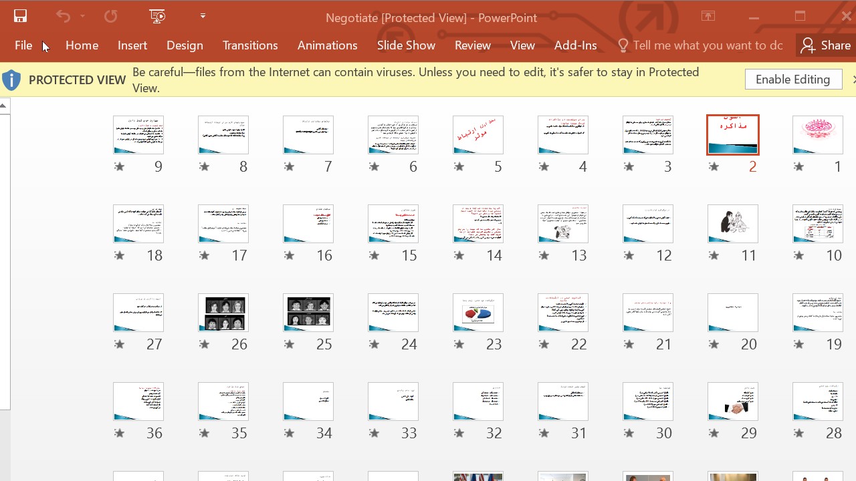Start the slideshow from beginning icon
This screenshot has width=856, height=481.
coord(158,17)
